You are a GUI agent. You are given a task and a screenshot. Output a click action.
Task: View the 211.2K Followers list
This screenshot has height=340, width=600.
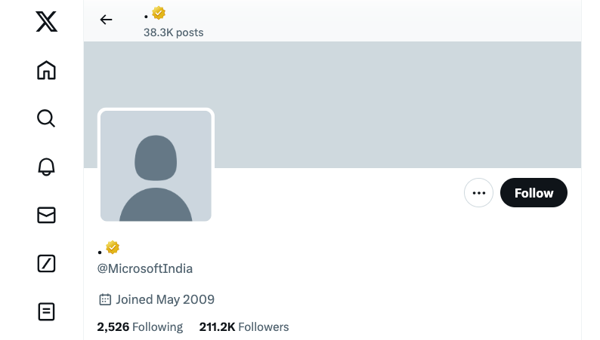(244, 327)
